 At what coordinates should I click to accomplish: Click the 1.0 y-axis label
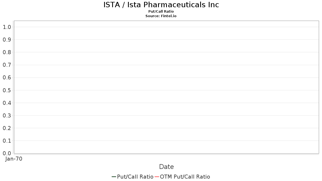pos(7,27)
